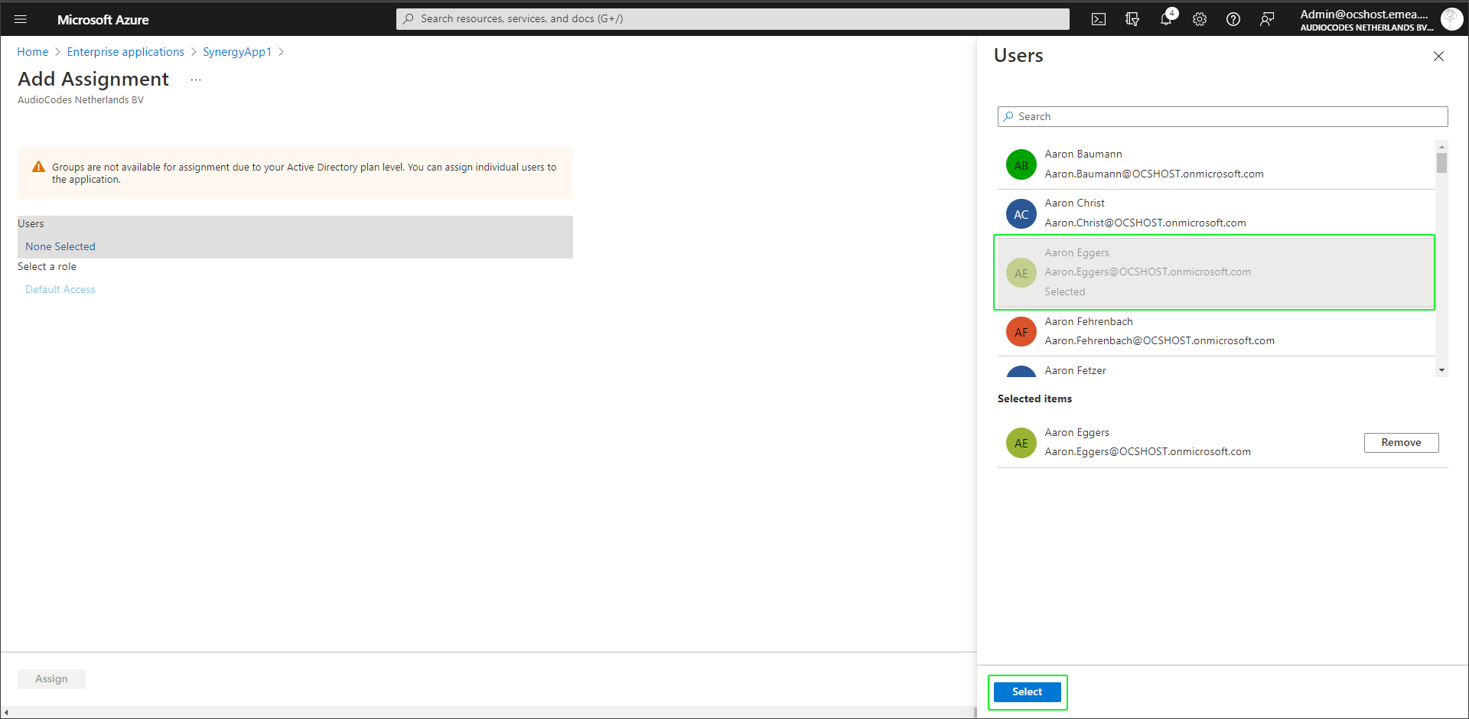Click the admin account avatar
The height and width of the screenshot is (719, 1469).
pos(1451,19)
